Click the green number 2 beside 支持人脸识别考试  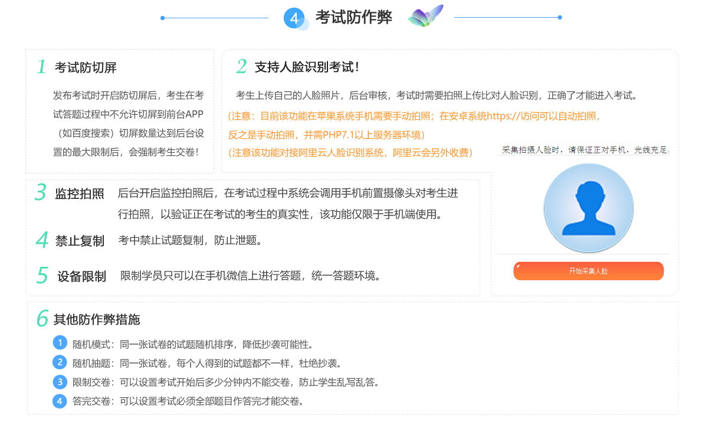[x=241, y=67]
